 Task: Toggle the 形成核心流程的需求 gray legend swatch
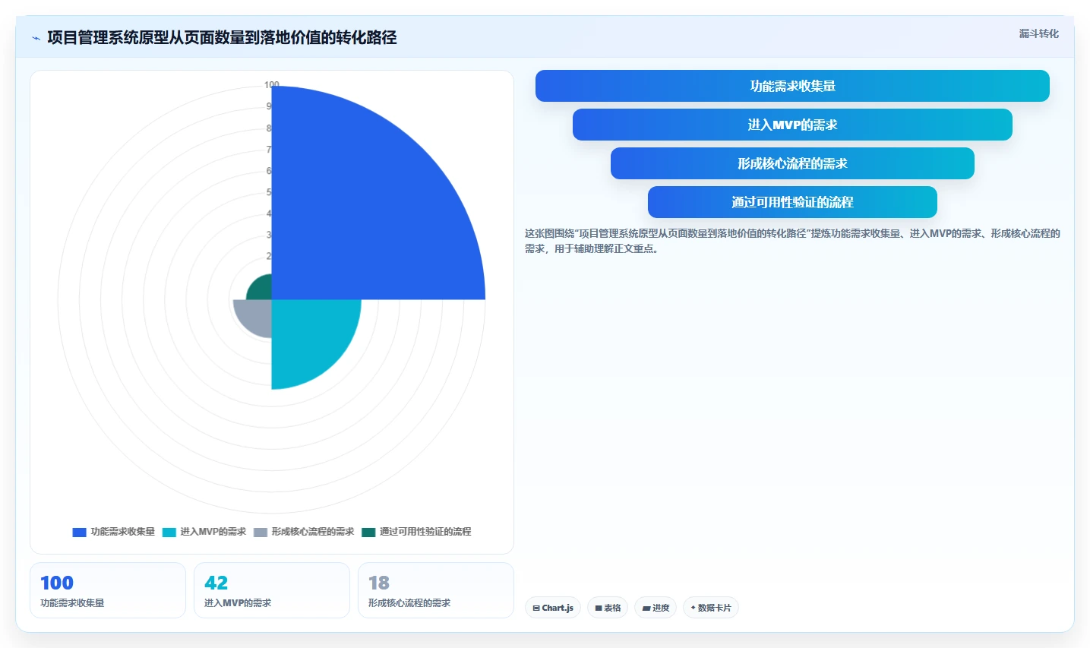[x=261, y=532]
